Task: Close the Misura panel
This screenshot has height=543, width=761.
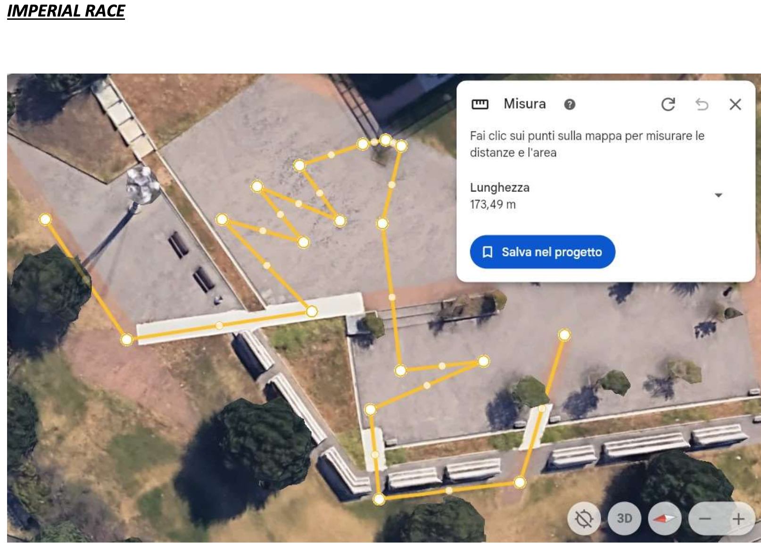Action: point(735,104)
